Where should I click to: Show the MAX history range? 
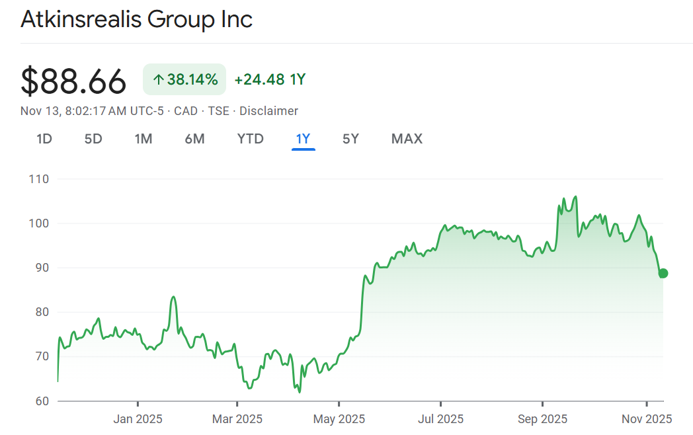tap(407, 139)
